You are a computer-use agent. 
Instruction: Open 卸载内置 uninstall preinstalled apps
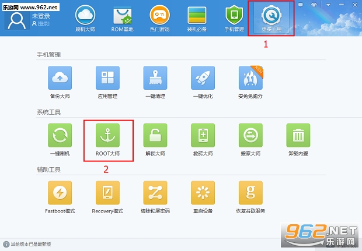click(298, 136)
